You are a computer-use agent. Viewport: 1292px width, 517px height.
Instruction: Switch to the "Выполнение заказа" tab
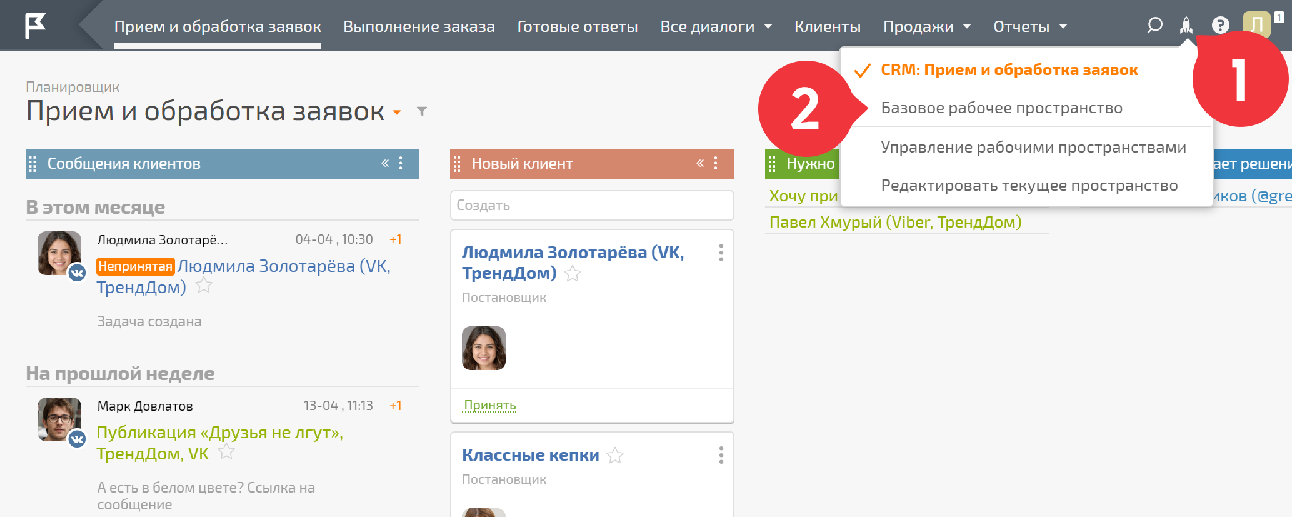419,26
